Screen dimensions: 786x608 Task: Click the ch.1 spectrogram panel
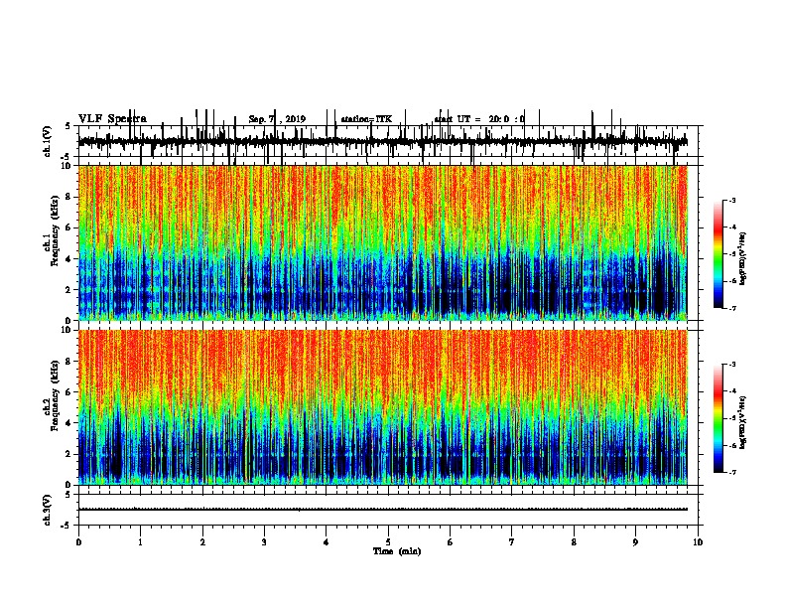[382, 242]
